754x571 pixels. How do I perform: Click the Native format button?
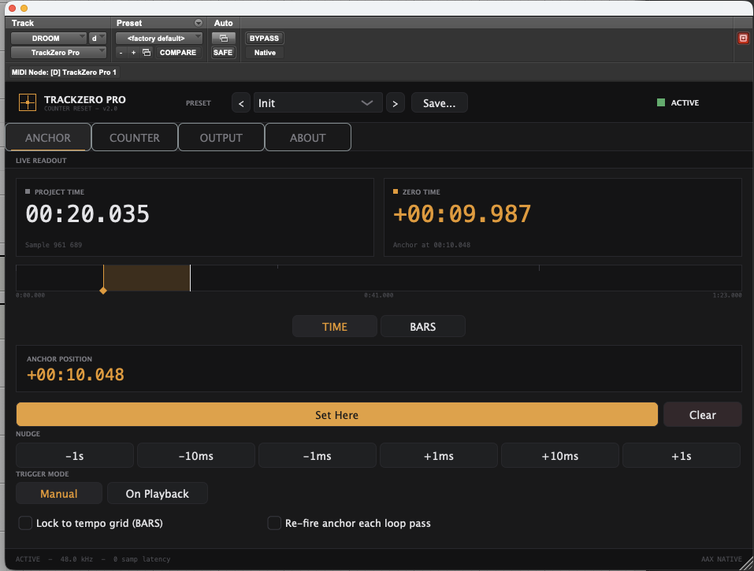(265, 53)
